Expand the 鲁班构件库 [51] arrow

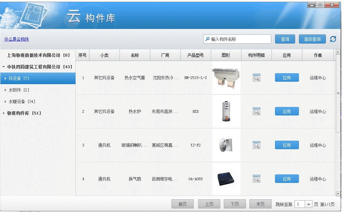tap(3, 113)
